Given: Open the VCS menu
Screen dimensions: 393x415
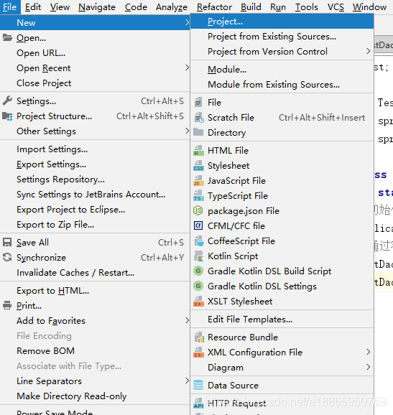Looking at the screenshot, I should point(336,7).
